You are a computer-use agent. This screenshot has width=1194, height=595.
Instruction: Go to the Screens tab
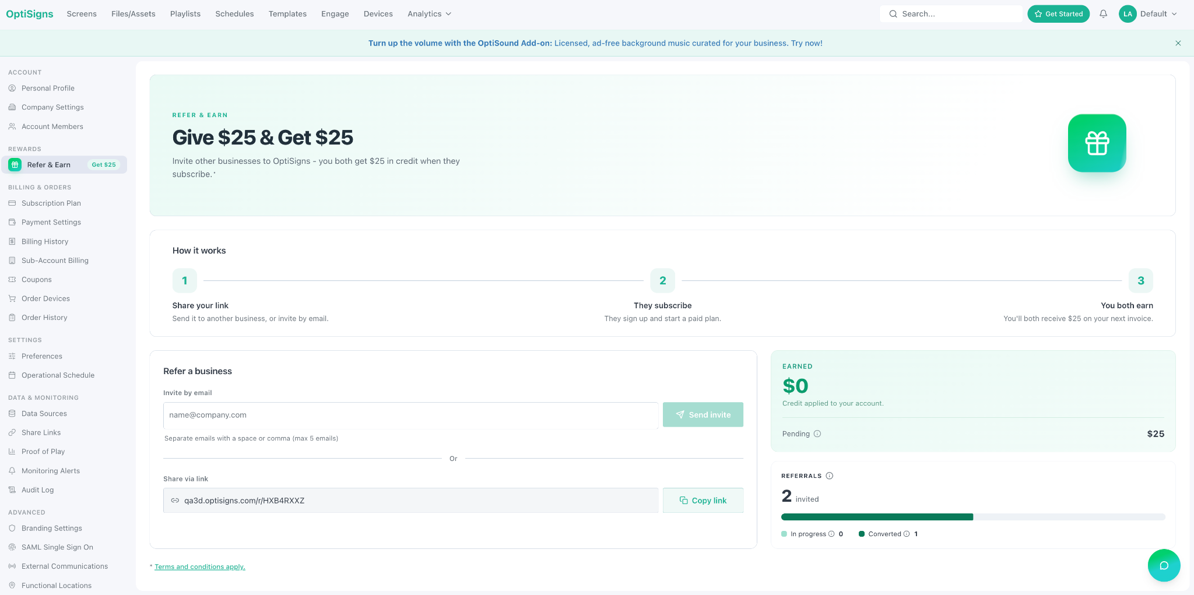[82, 14]
